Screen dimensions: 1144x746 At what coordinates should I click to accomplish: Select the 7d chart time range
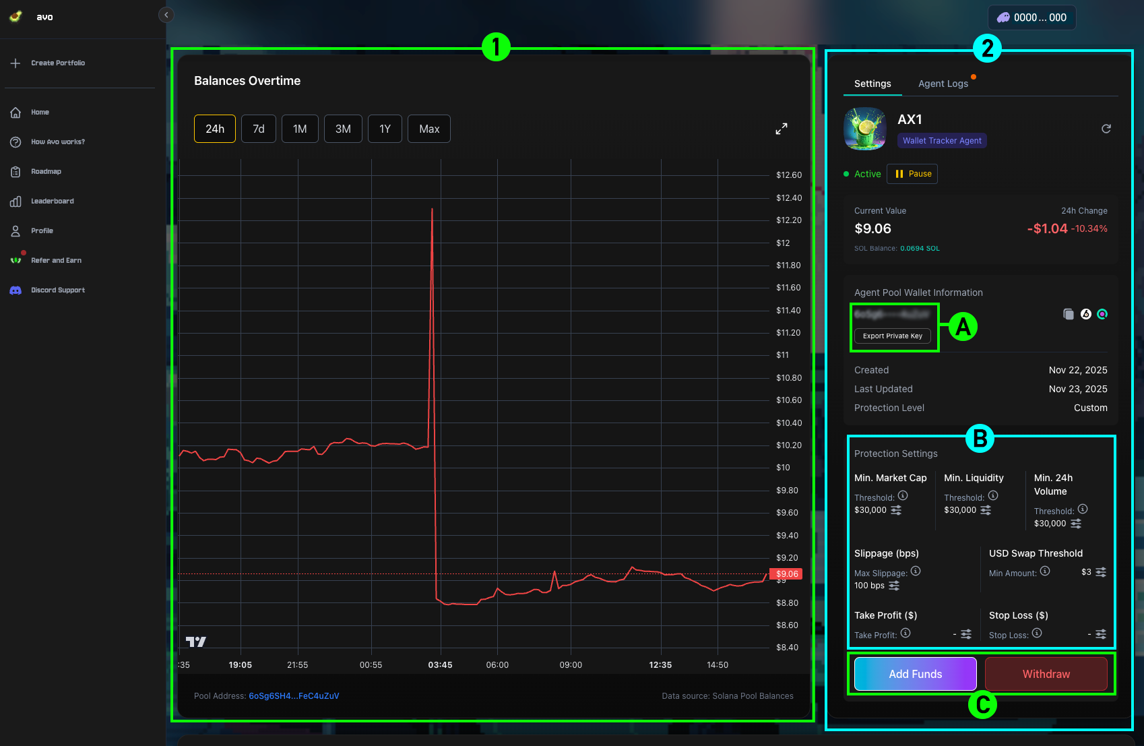click(x=259, y=129)
